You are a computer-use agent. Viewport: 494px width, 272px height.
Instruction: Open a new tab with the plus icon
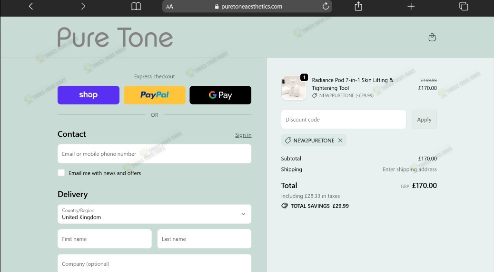click(x=411, y=6)
